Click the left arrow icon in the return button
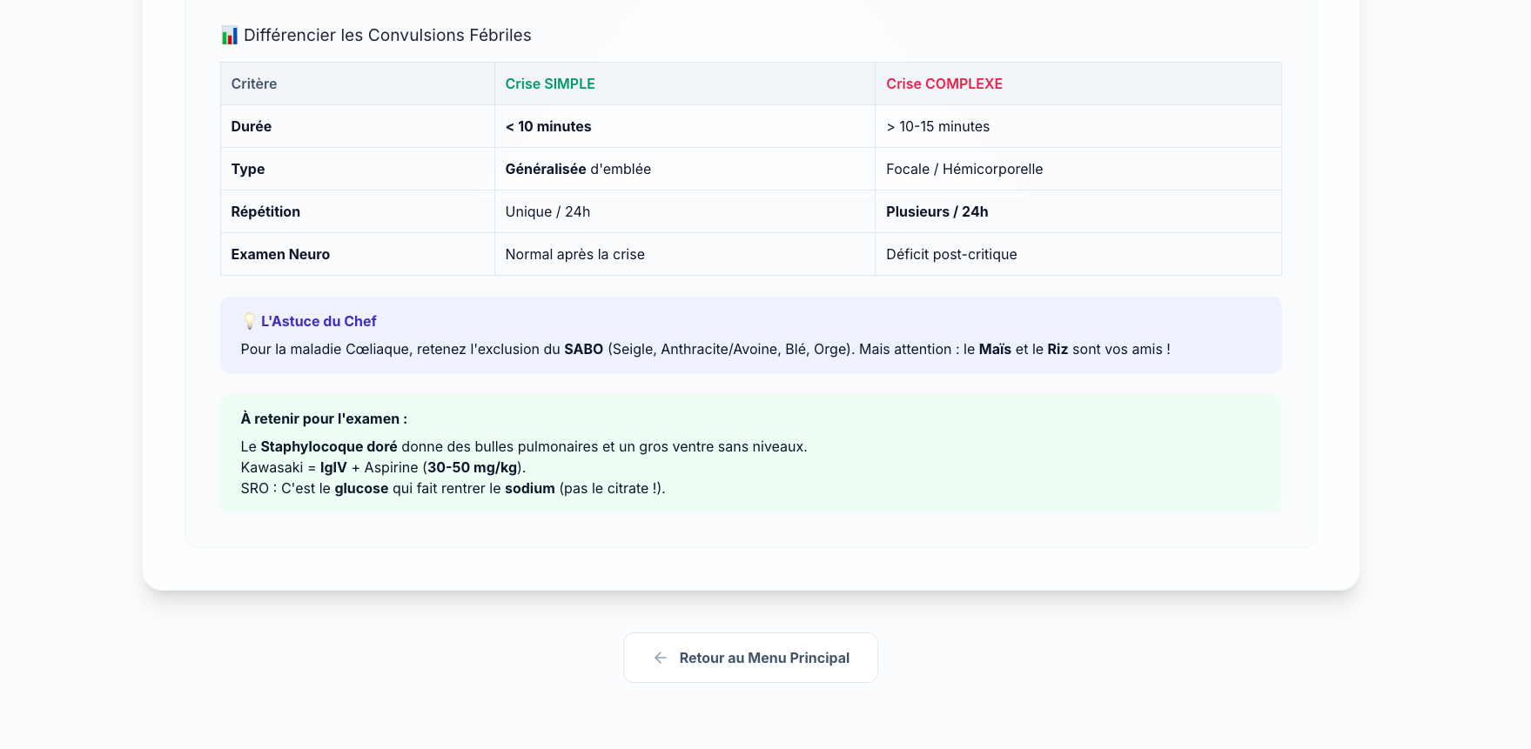This screenshot has height=749, width=1531. tap(661, 658)
